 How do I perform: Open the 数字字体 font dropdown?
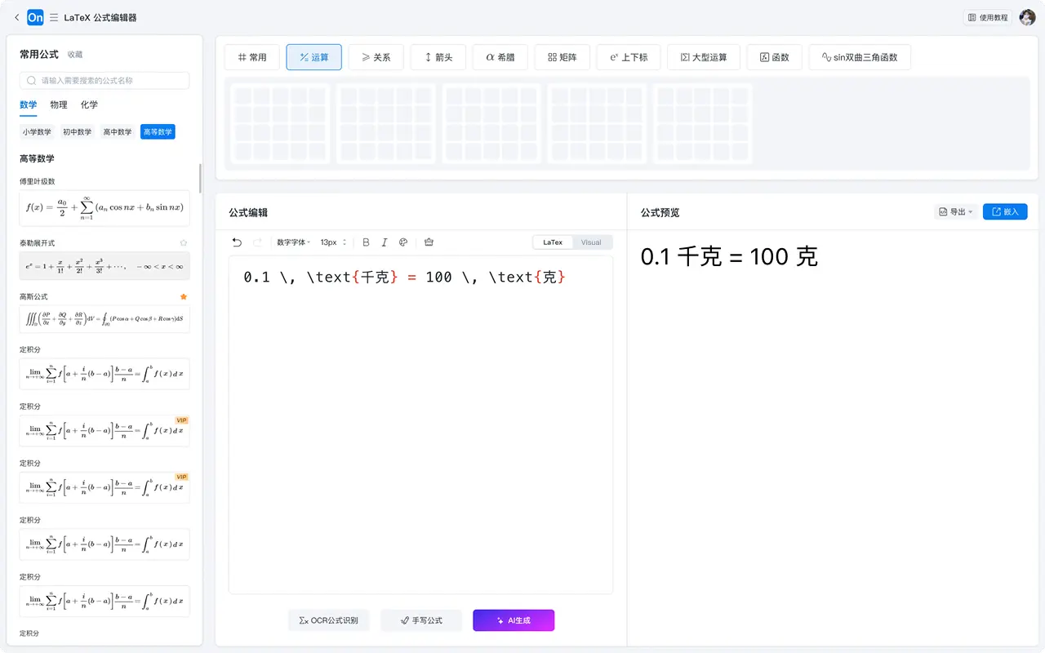click(x=293, y=242)
